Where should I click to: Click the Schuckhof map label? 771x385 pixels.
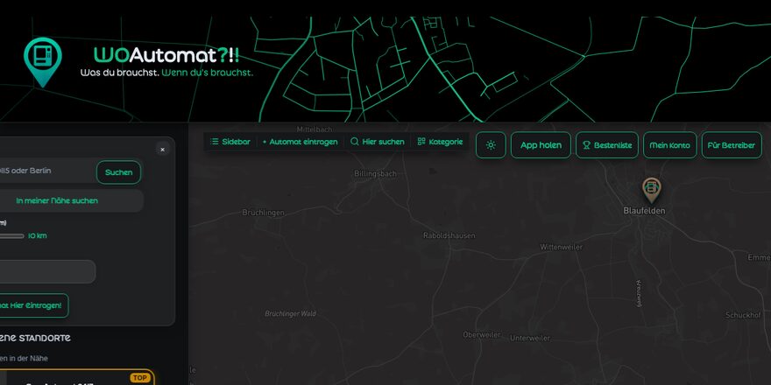pos(744,315)
